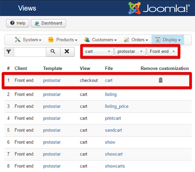Click protostar link in showcarts row
Screen dimensions: 195x172
click(x=52, y=166)
